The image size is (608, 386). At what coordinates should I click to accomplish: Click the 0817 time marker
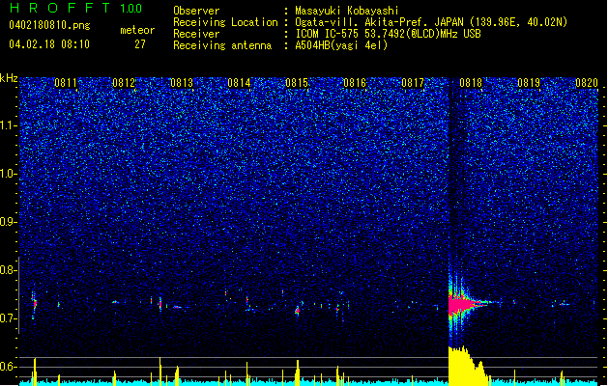click(413, 83)
